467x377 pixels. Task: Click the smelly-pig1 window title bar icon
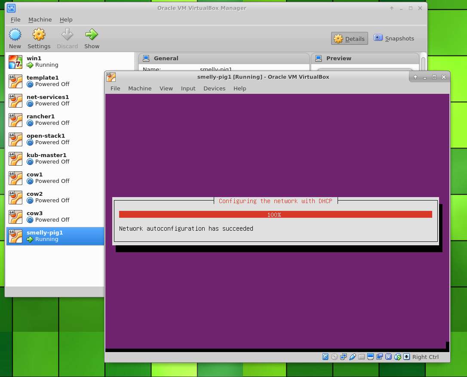pos(111,77)
